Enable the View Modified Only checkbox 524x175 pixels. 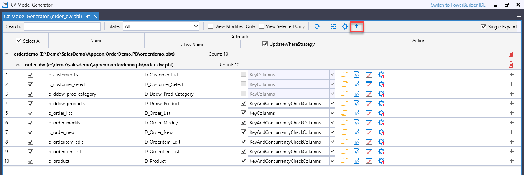pos(211,26)
